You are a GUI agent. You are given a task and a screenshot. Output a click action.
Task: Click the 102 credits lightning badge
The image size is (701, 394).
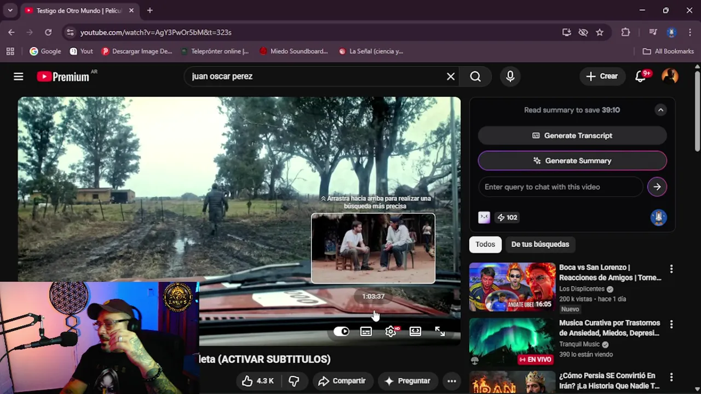coord(507,217)
